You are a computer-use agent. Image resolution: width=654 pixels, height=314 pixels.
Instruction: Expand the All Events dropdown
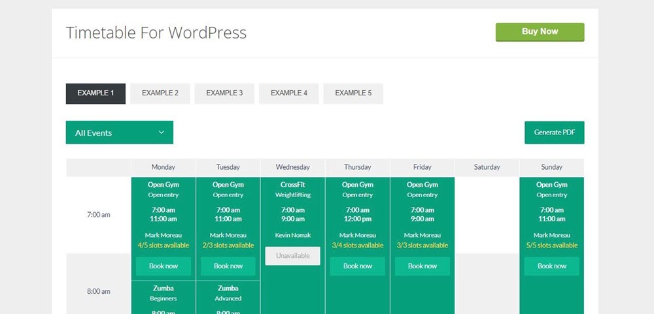[x=112, y=133]
